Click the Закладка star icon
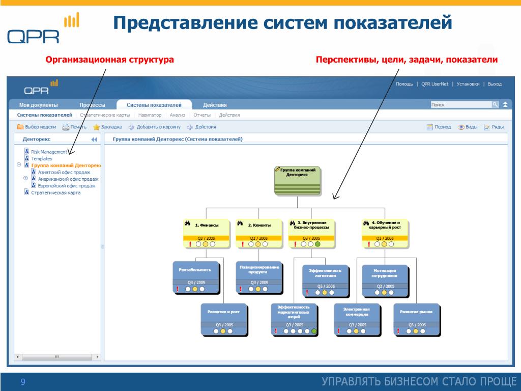 click(x=96, y=127)
